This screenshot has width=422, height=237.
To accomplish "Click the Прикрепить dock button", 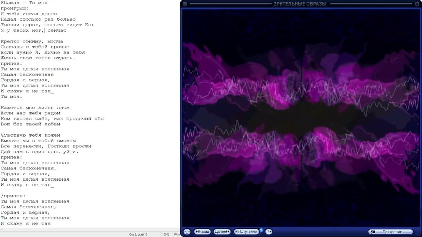I will (x=391, y=232).
